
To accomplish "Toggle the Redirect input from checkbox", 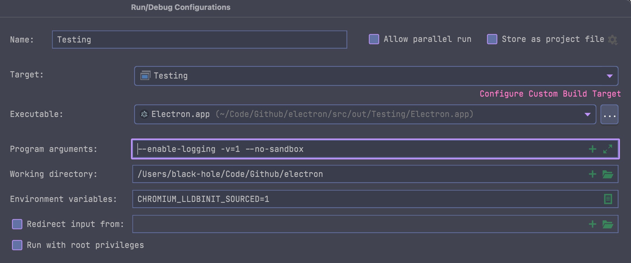I will tap(17, 224).
